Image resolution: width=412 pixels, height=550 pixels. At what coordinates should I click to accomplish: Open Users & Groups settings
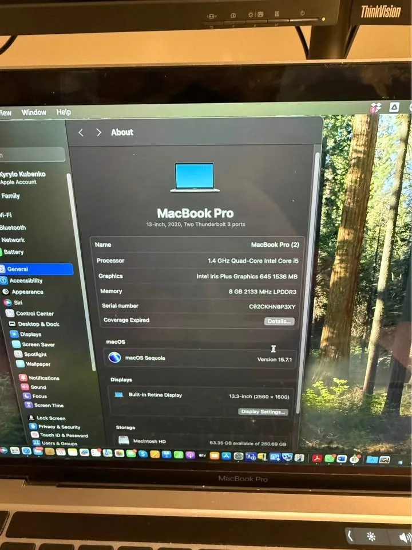[x=55, y=443]
